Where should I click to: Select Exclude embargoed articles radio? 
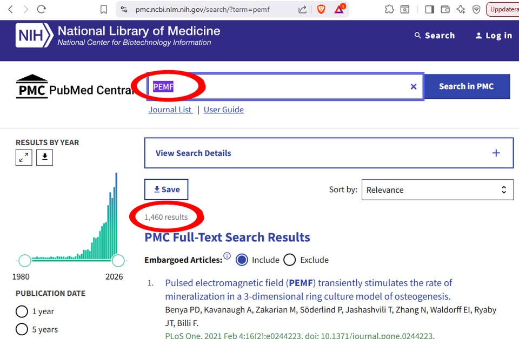(x=290, y=260)
